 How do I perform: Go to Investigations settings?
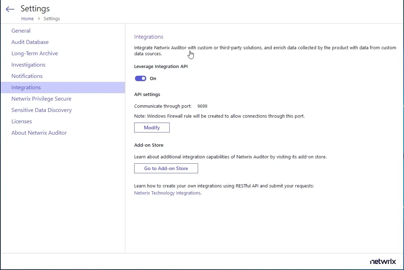(x=28, y=64)
